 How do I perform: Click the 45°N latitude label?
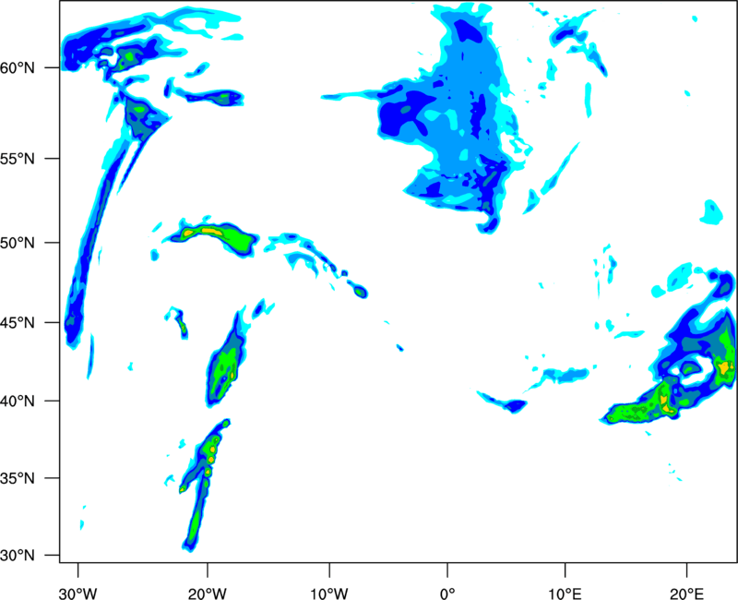(18, 323)
